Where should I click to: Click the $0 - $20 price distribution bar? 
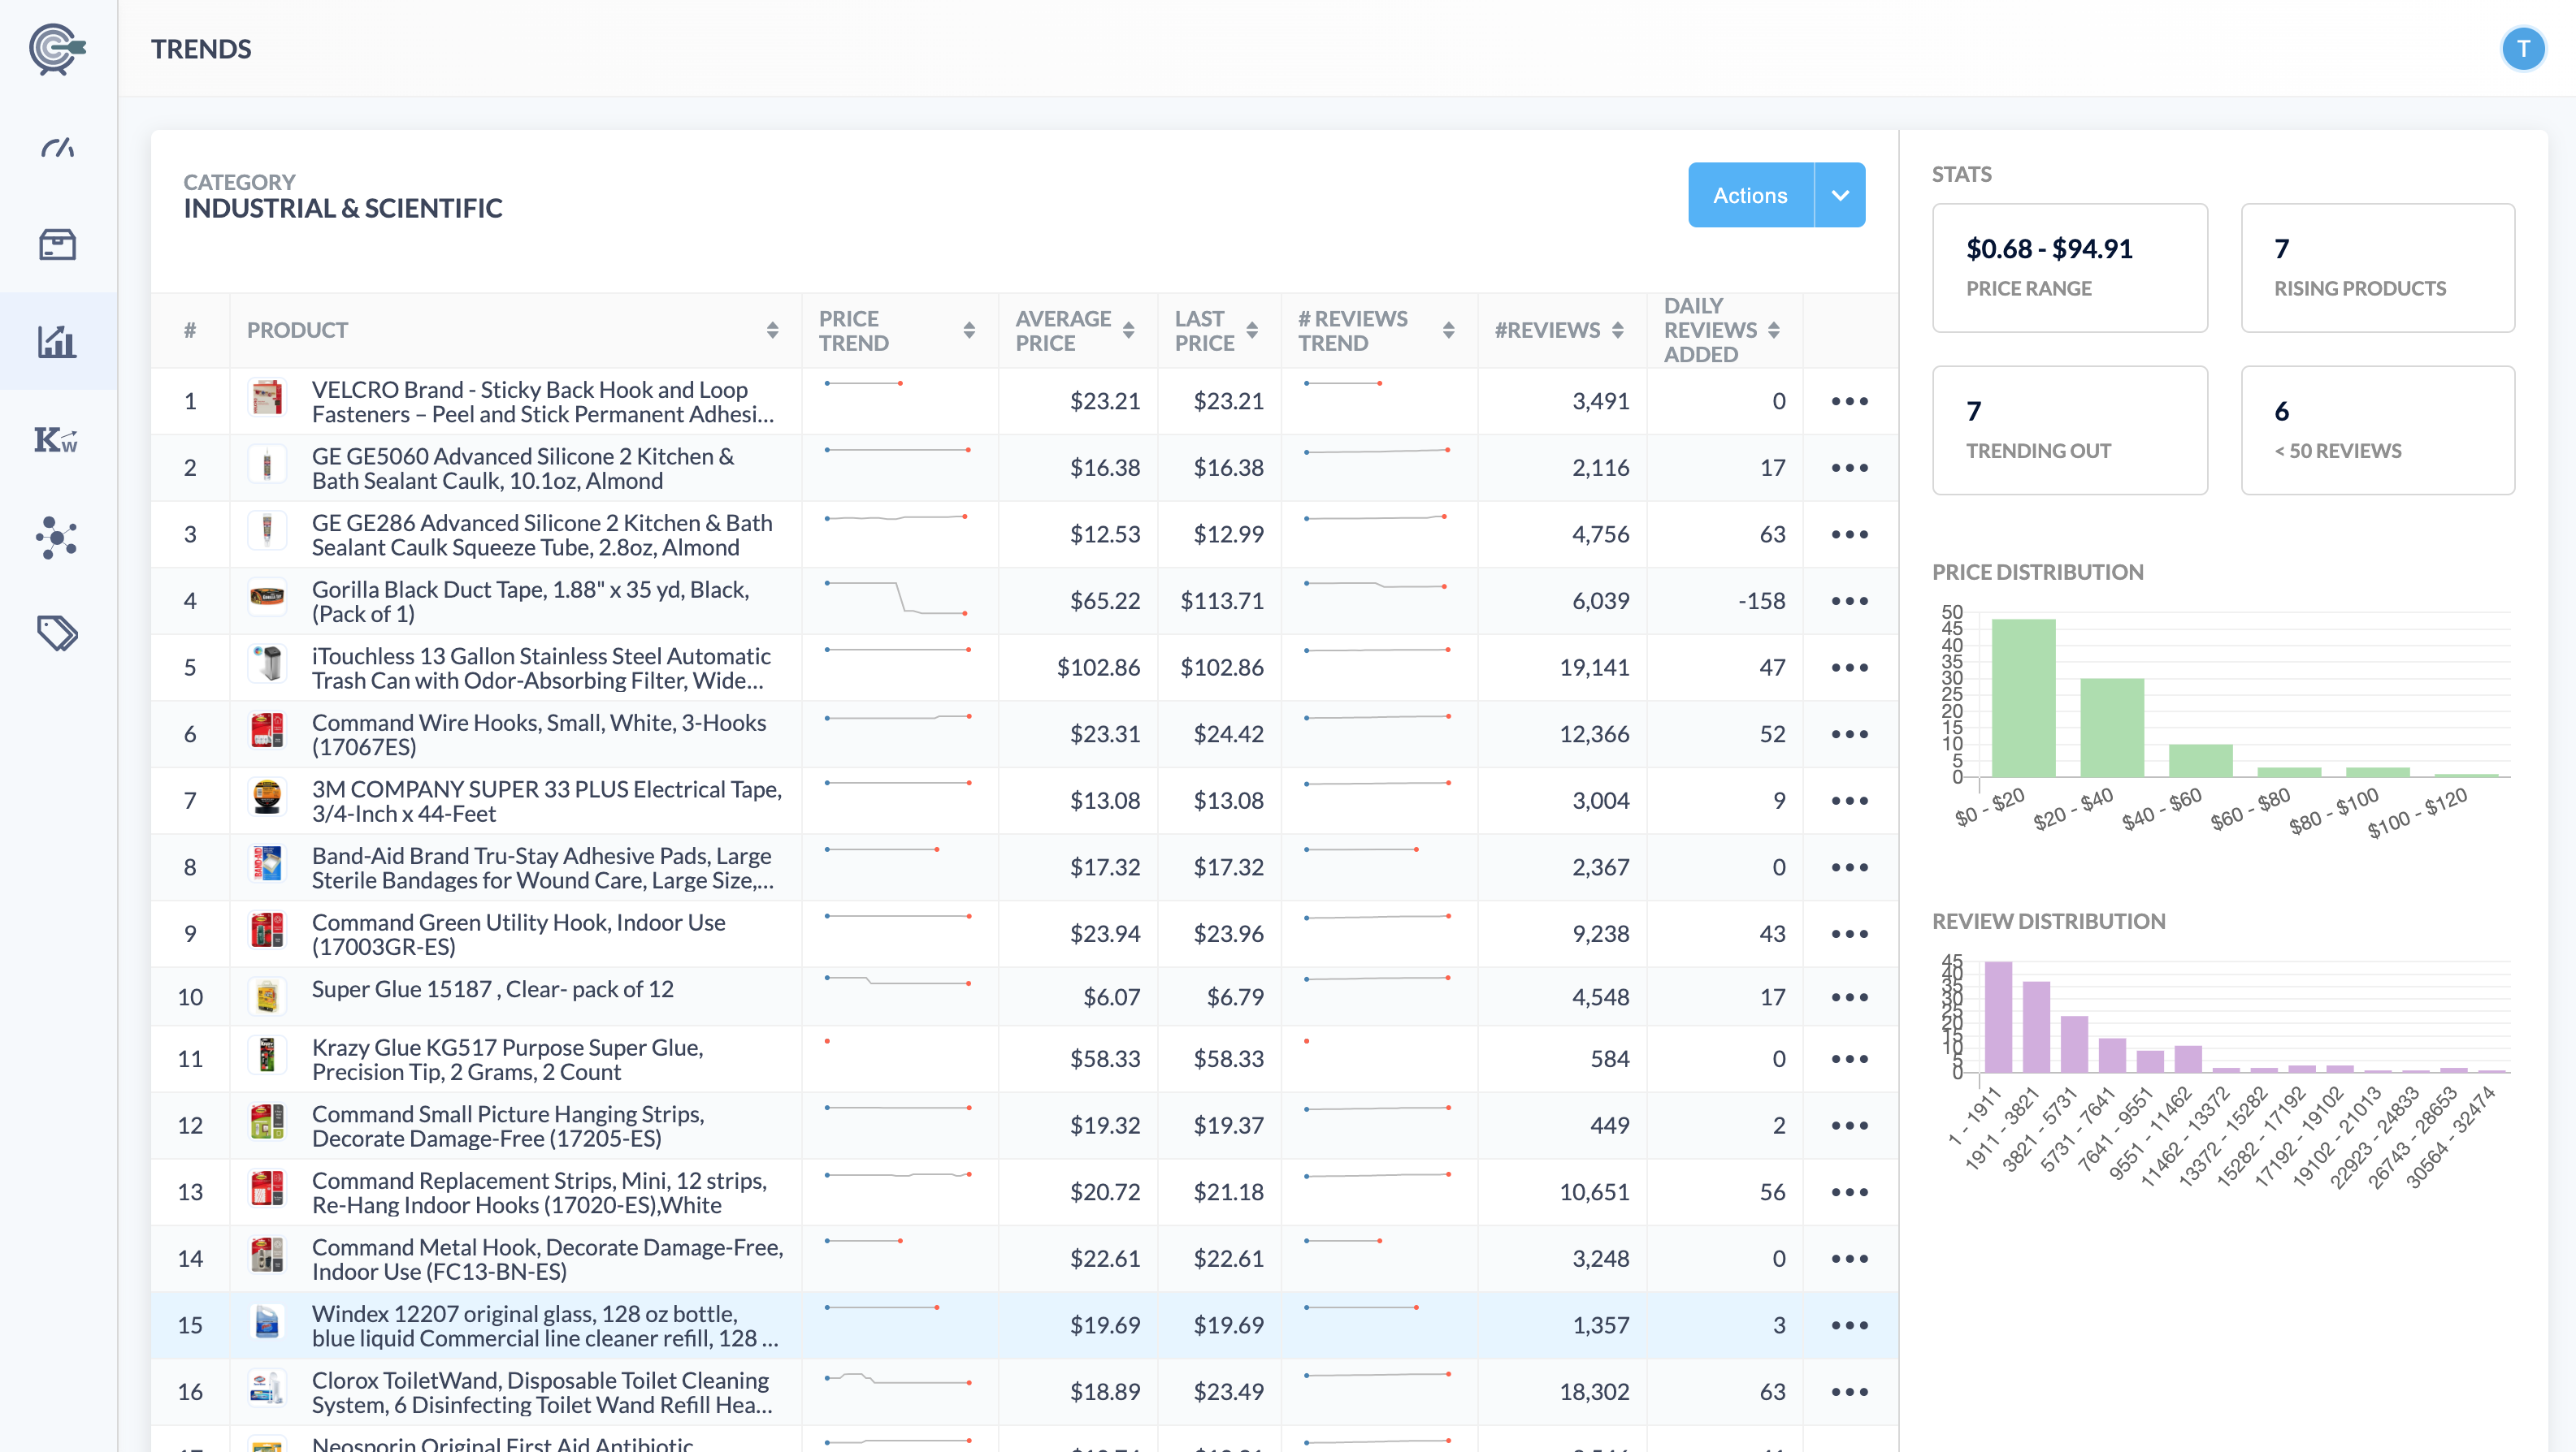[2023, 698]
